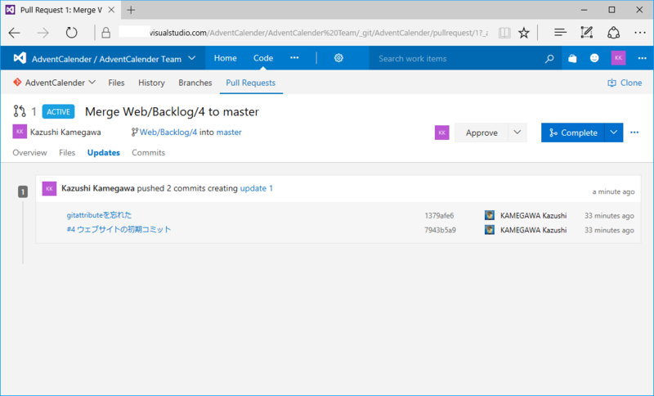
Task: Click the commit hash 7943b5a9
Action: (440, 230)
